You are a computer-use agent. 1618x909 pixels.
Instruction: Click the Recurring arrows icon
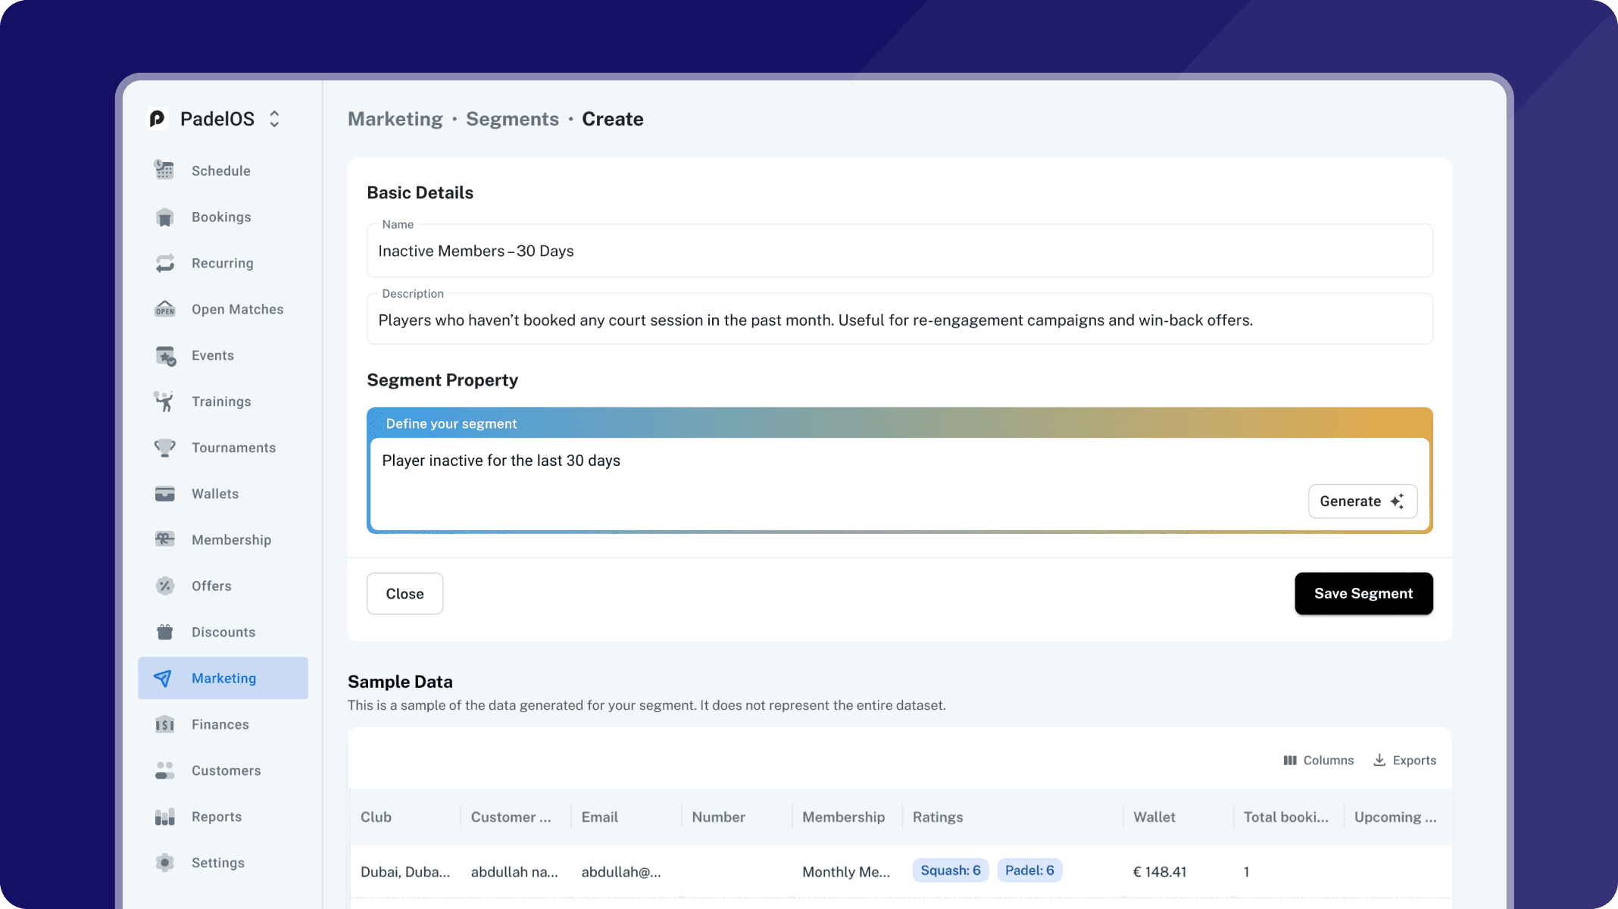coord(164,263)
